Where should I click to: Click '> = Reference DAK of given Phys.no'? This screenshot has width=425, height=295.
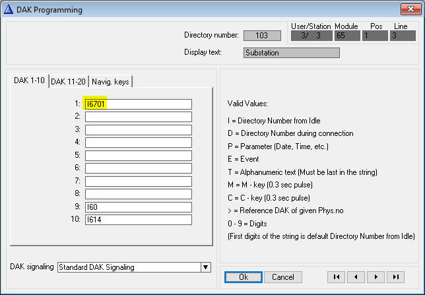(285, 211)
